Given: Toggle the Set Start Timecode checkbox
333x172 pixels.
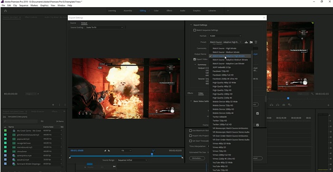Looking at the screenshot, I should pos(190,141).
